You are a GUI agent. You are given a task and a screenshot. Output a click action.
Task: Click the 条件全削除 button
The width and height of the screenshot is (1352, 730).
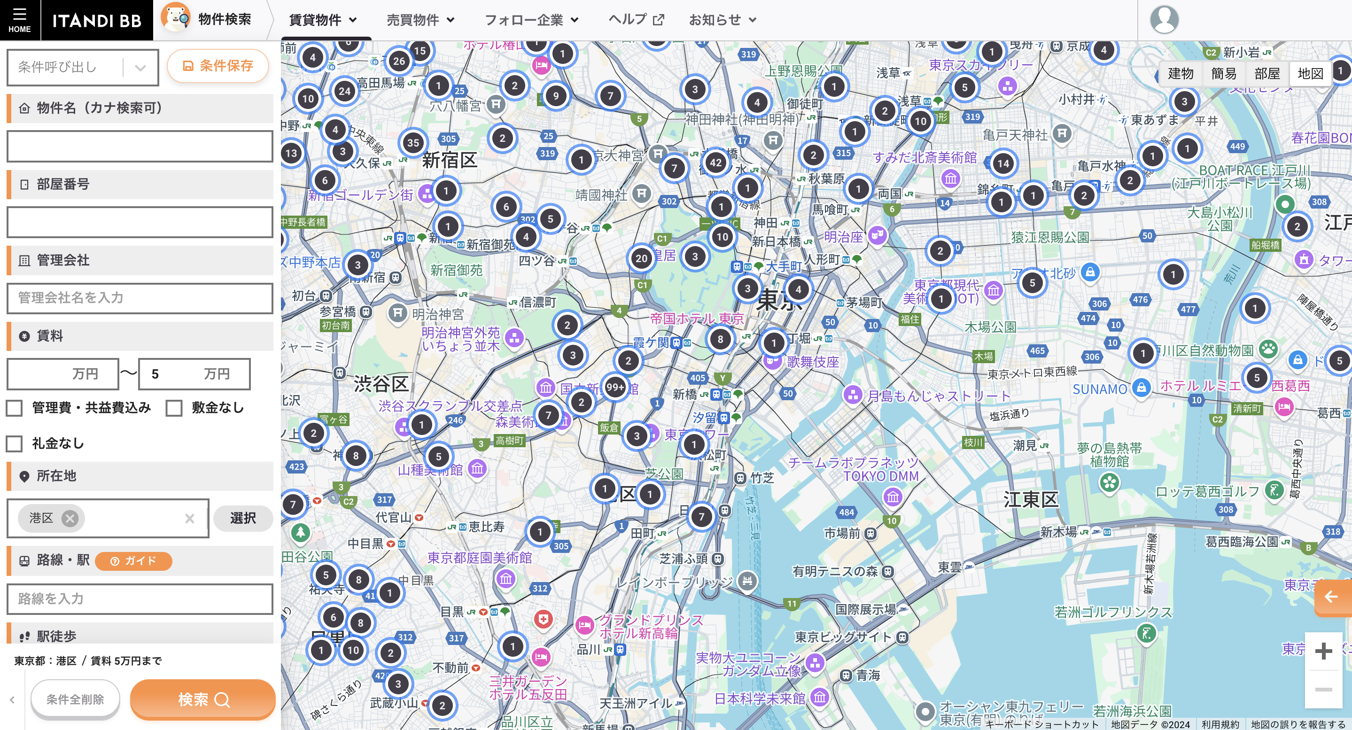click(75, 699)
